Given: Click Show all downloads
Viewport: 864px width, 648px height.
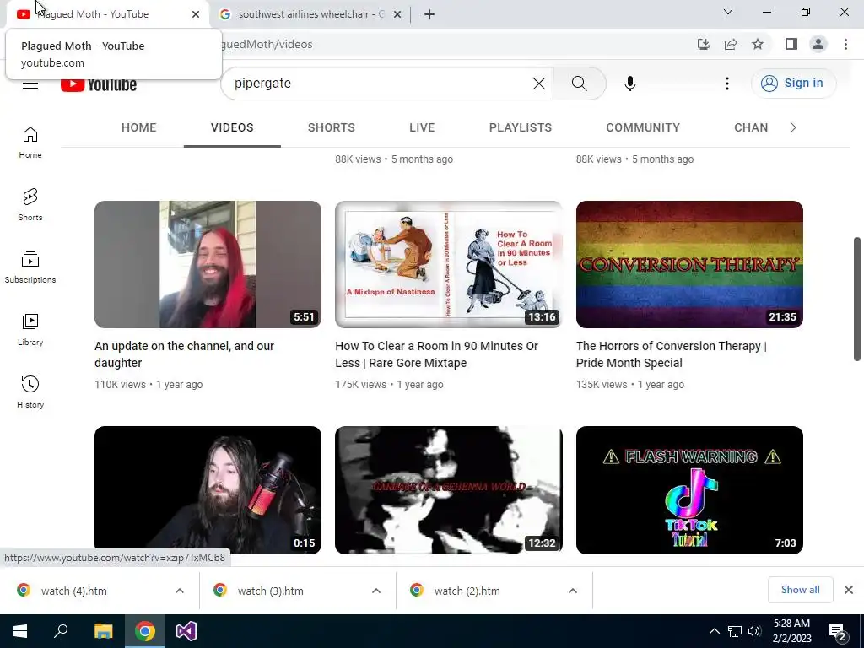Looking at the screenshot, I should [x=800, y=590].
